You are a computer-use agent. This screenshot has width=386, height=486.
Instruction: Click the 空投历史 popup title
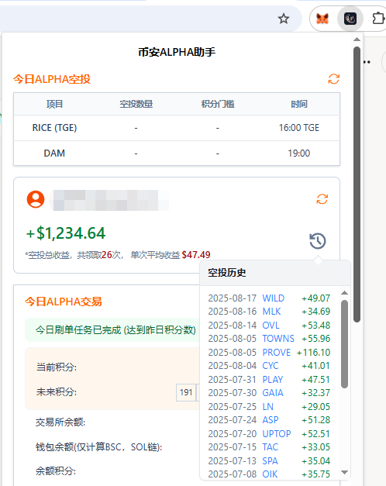(x=227, y=273)
